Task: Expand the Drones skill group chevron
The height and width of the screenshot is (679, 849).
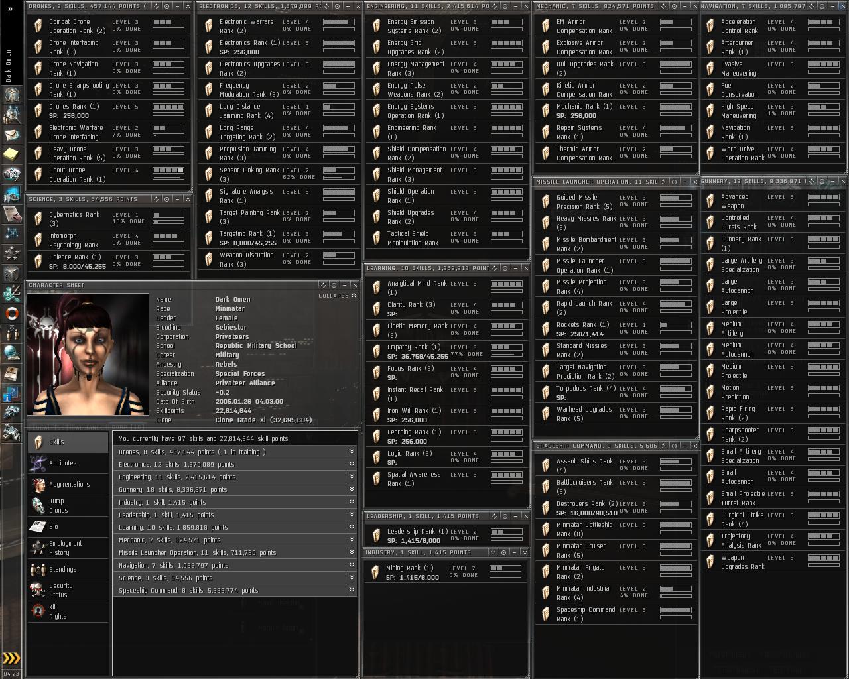Action: (x=352, y=452)
